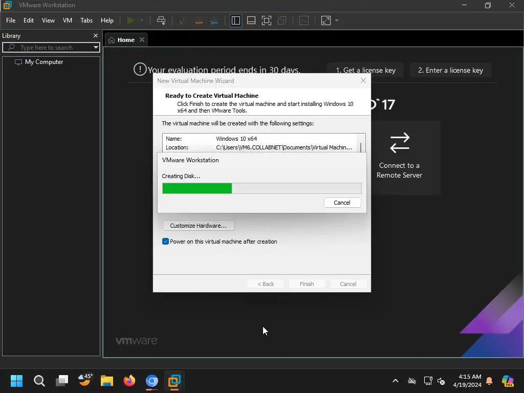Open the Help menu
Screen dimensions: 524x393
[x=107, y=20]
